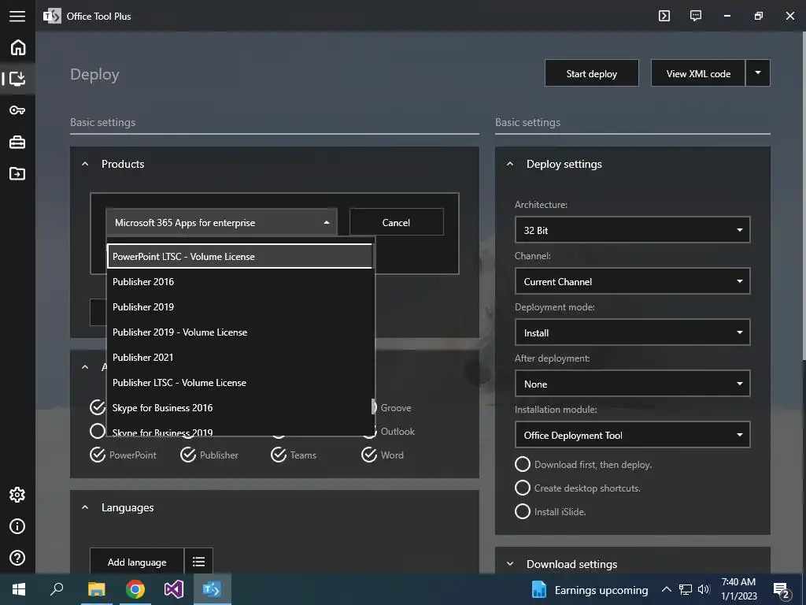806x605 pixels.
Task: Show hidden tray icons chevron
Action: click(666, 589)
